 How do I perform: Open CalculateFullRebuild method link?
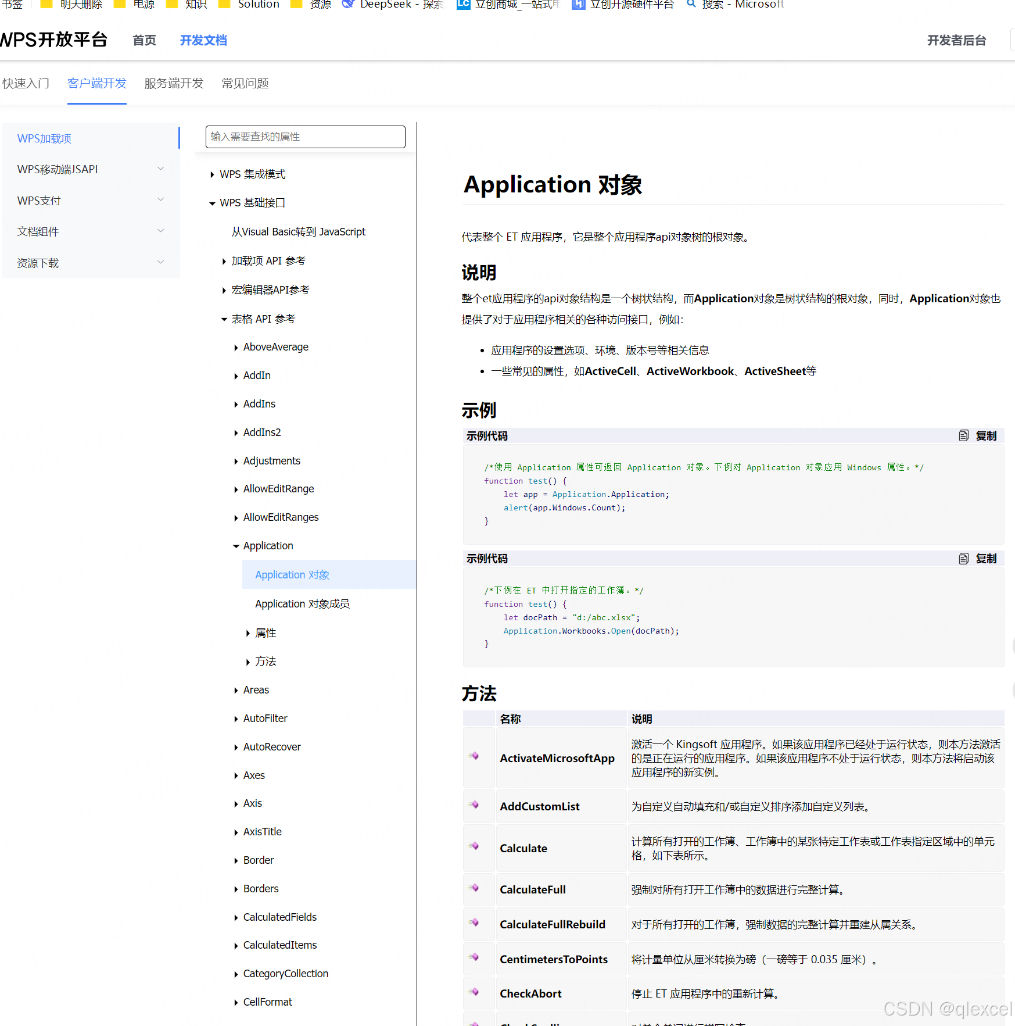[x=552, y=924]
